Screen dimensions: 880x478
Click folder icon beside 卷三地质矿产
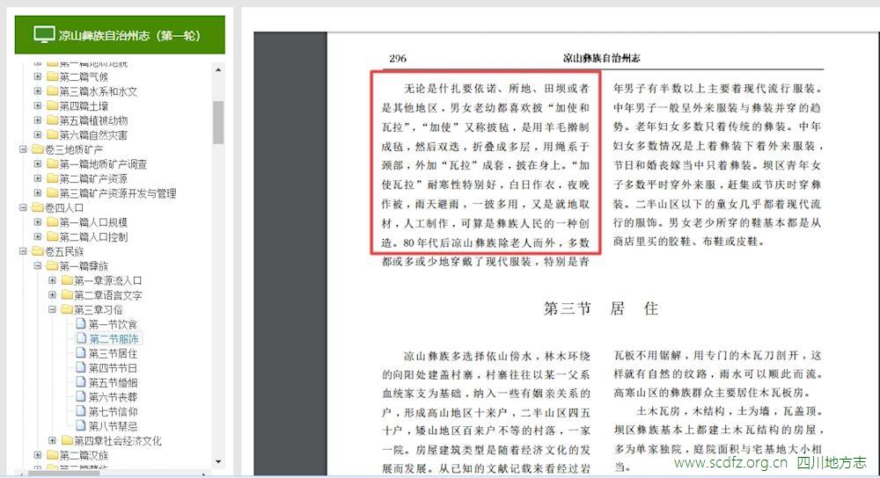tap(38, 149)
